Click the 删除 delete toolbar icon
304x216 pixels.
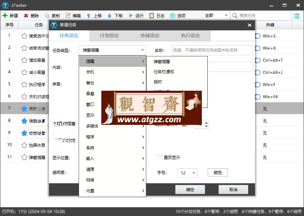tap(26, 16)
